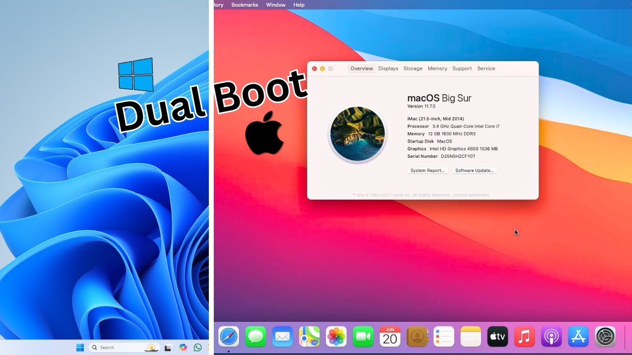Open the Bookmarks menu
This screenshot has width=632, height=355.
[x=245, y=5]
